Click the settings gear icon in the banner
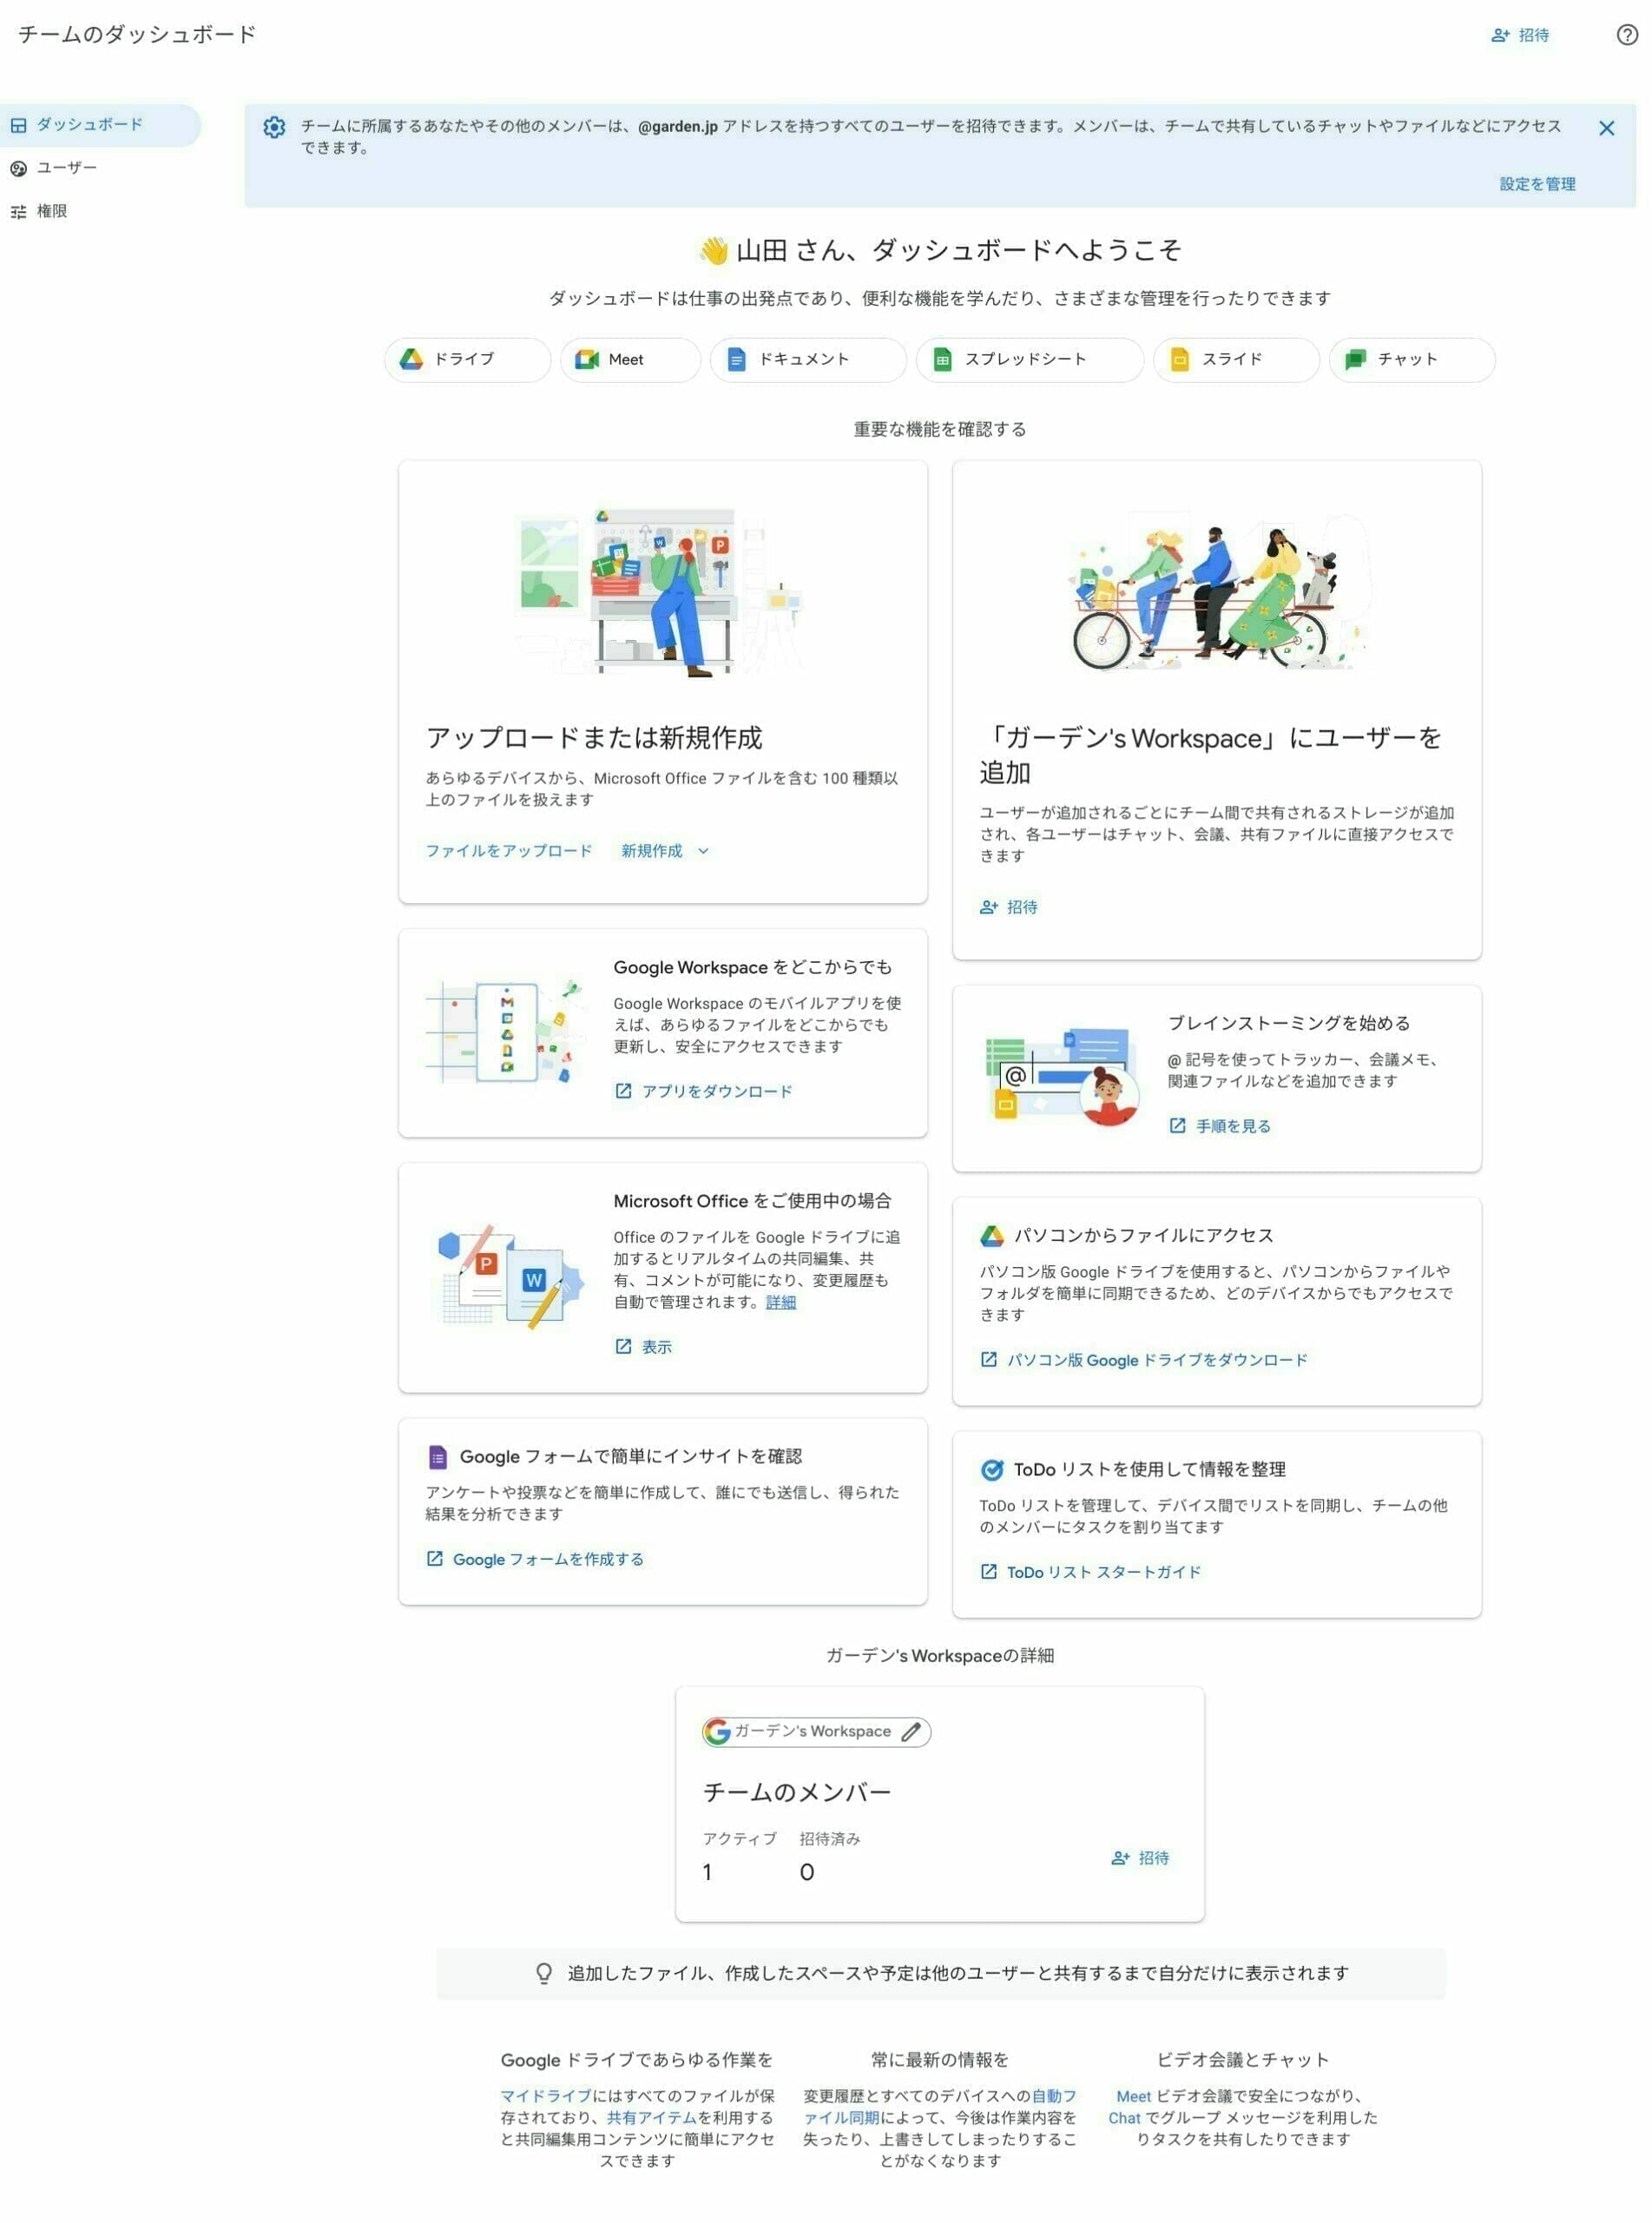The width and height of the screenshot is (1652, 2223). pos(274,127)
